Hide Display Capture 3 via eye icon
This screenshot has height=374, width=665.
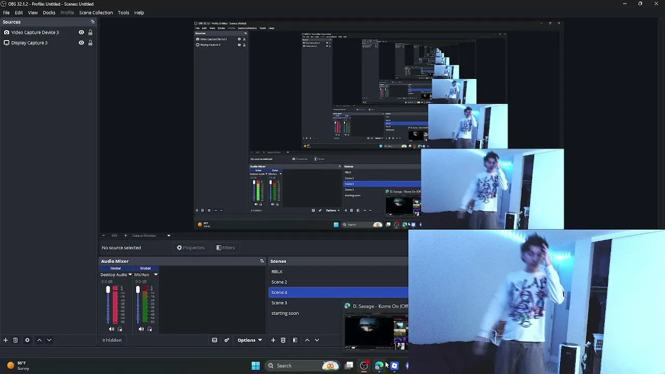[81, 43]
